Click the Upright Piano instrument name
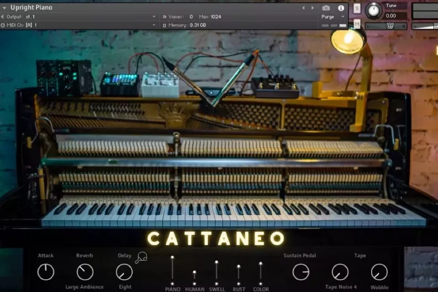The height and width of the screenshot is (292, 438). click(31, 7)
